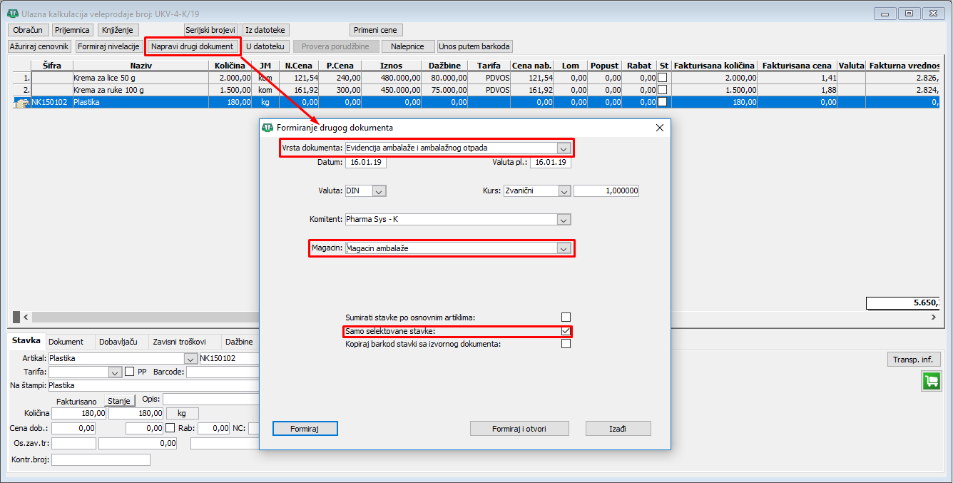Switch to the Dokument tab

66,342
